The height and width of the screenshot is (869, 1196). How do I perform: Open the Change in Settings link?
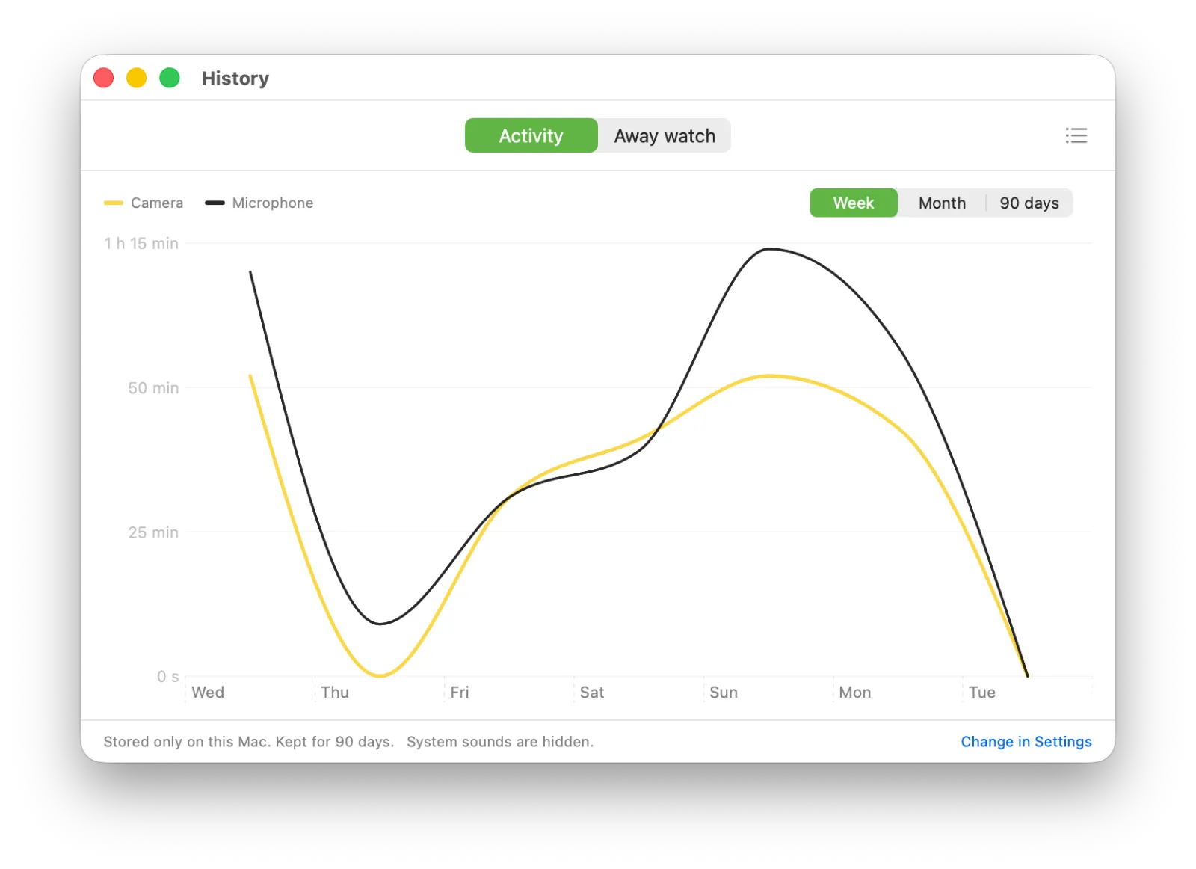pyautogui.click(x=1026, y=741)
